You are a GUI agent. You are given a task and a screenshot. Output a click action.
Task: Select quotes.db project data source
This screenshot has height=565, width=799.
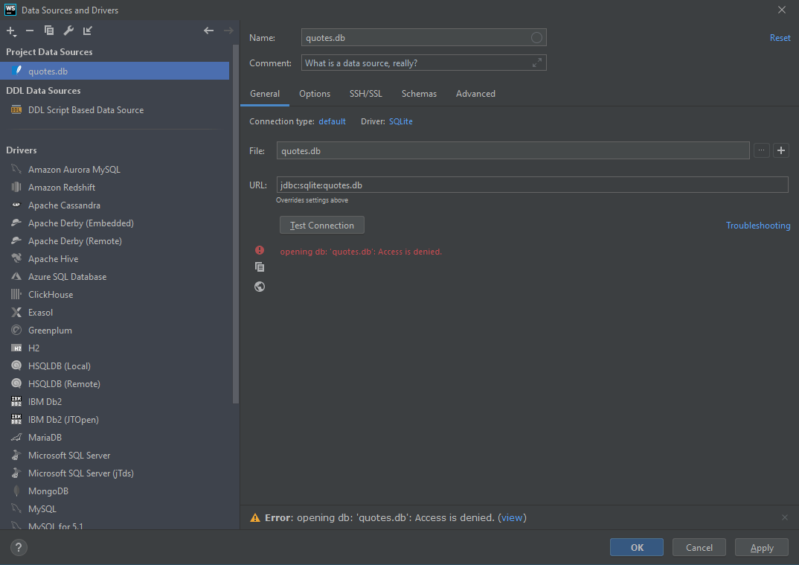click(115, 71)
